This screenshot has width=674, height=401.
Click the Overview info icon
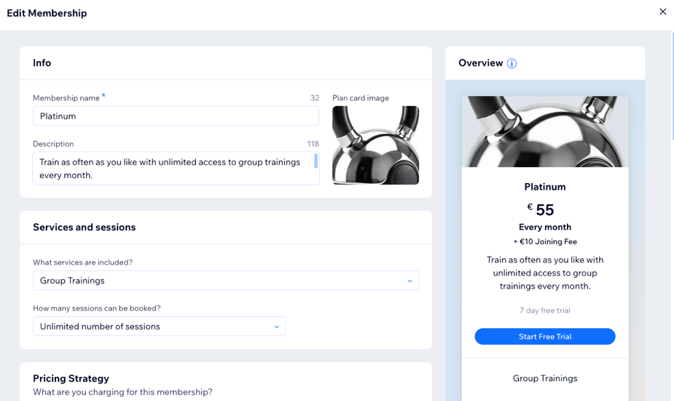click(512, 63)
